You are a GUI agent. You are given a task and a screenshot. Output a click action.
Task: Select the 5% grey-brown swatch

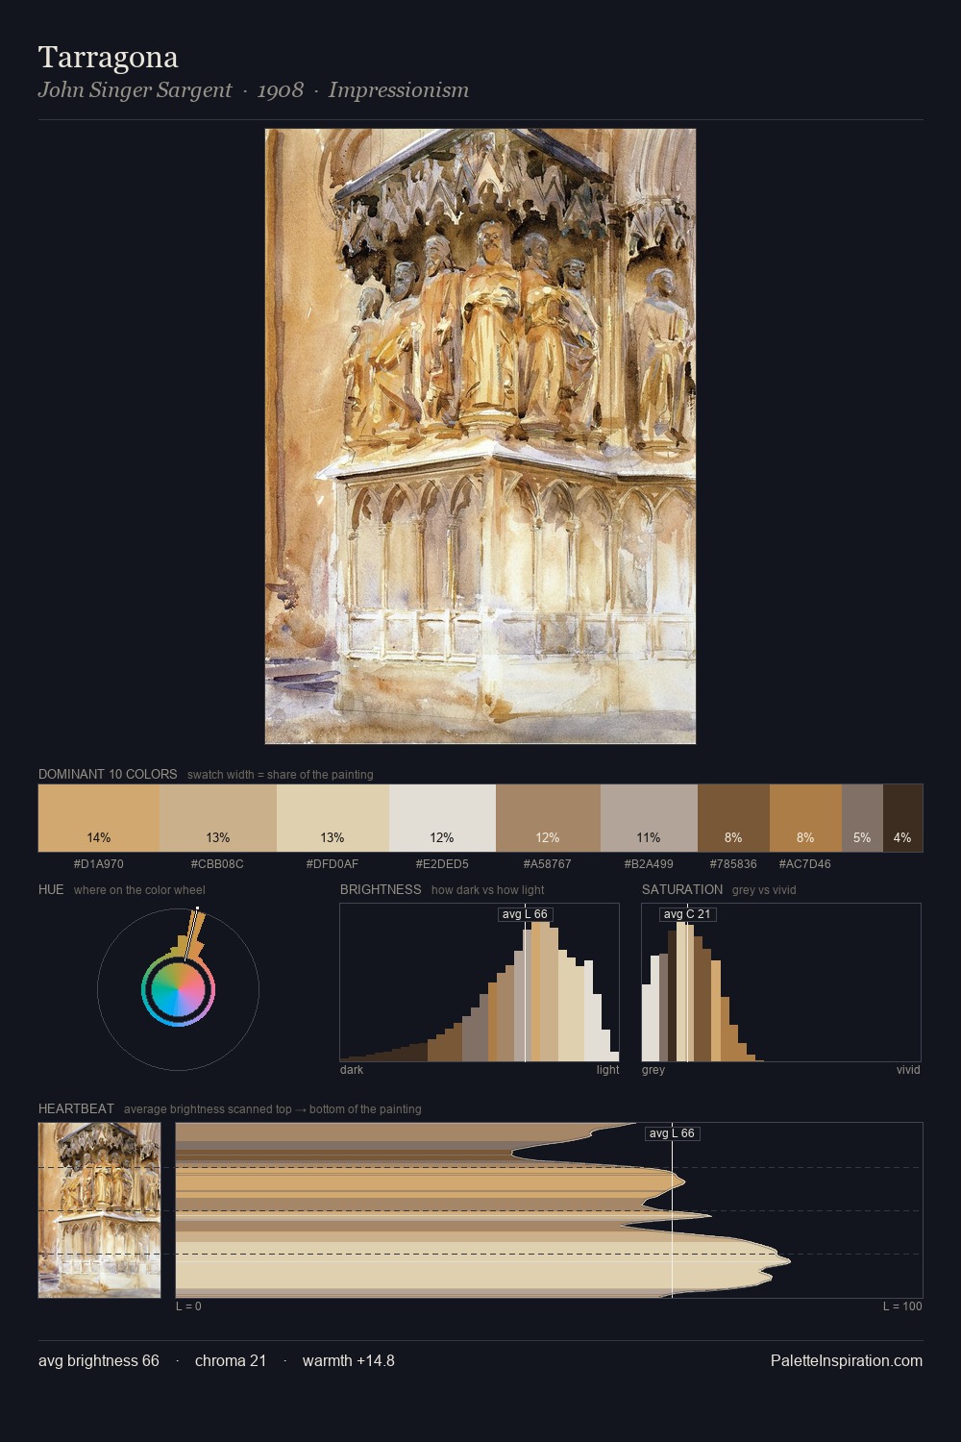pos(862,818)
